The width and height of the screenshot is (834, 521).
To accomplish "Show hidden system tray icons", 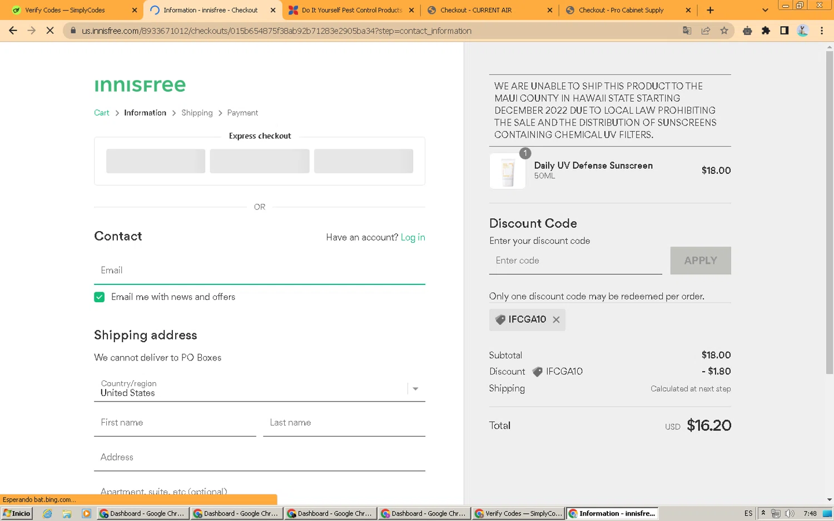I will click(x=763, y=514).
